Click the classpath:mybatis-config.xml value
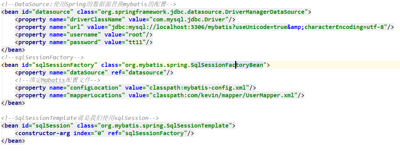The width and height of the screenshot is (400, 151). click(198, 88)
